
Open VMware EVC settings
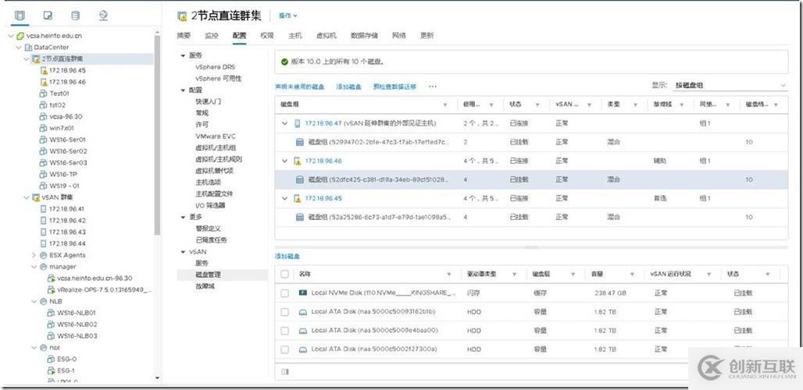tap(215, 136)
